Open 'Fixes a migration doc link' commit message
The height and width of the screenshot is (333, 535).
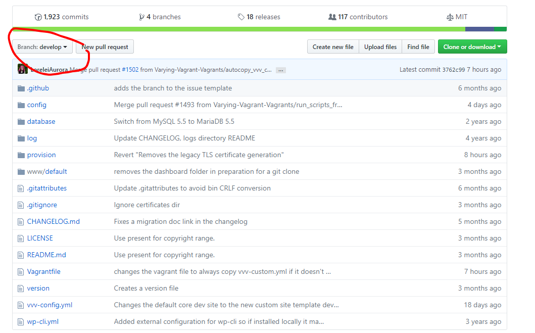(x=180, y=222)
